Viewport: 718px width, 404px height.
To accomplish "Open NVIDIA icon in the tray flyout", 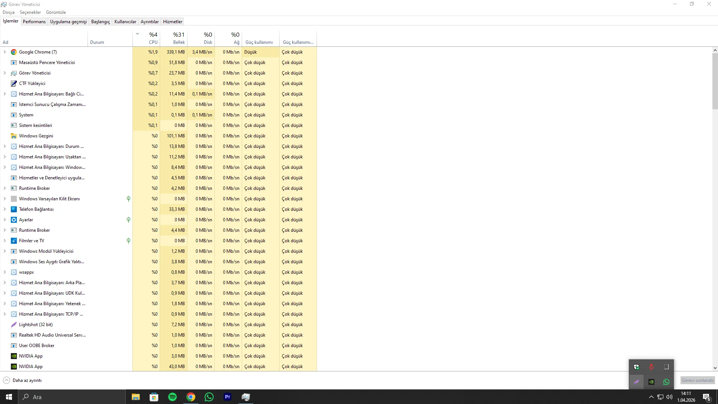I will pyautogui.click(x=651, y=382).
